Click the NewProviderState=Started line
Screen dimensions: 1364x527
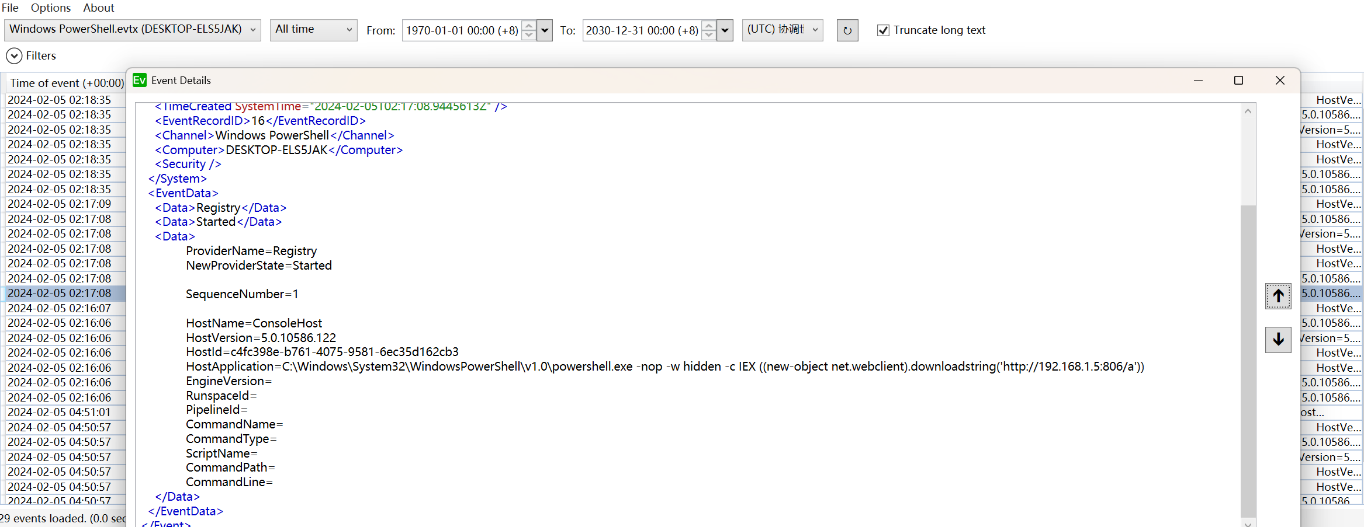tap(259, 266)
